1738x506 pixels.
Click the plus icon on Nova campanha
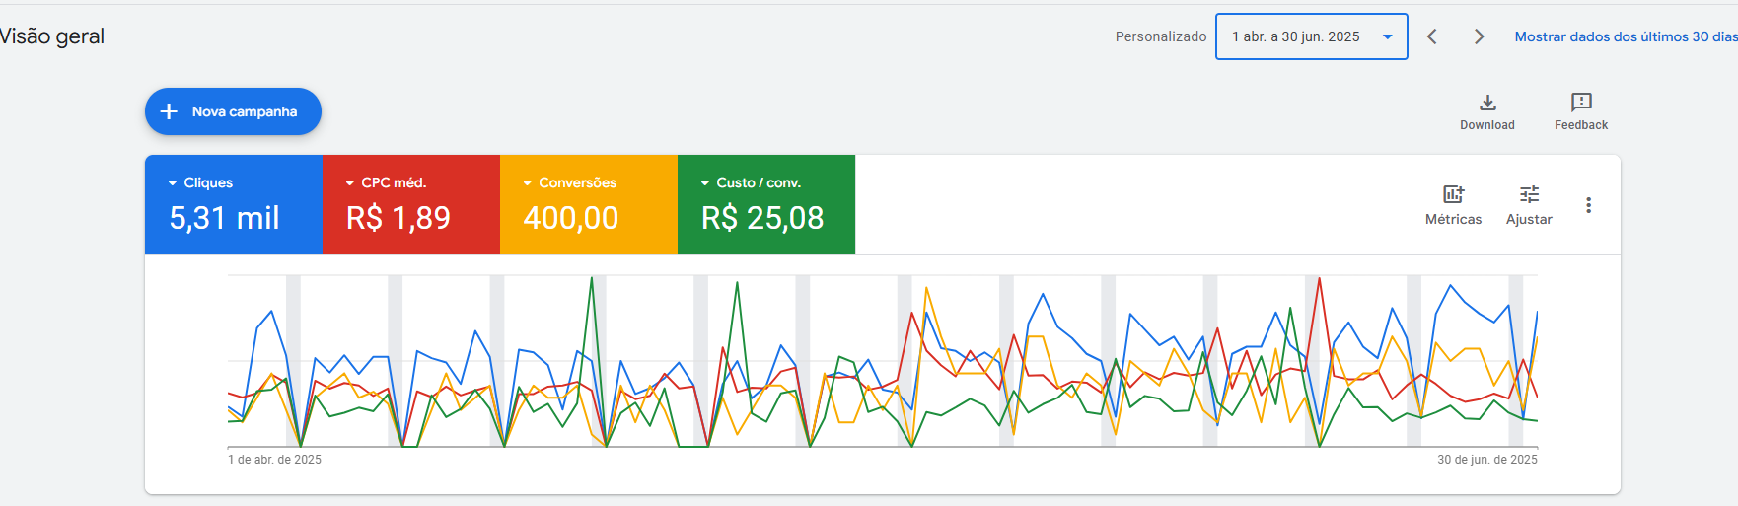[x=169, y=111]
